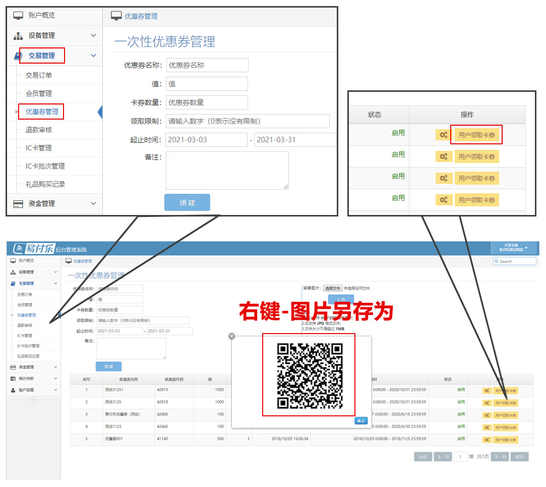Viewport: 546px width, 487px height.
Task: Open start date 2021-03-03 in enlarged form callout
Action: click(x=207, y=140)
